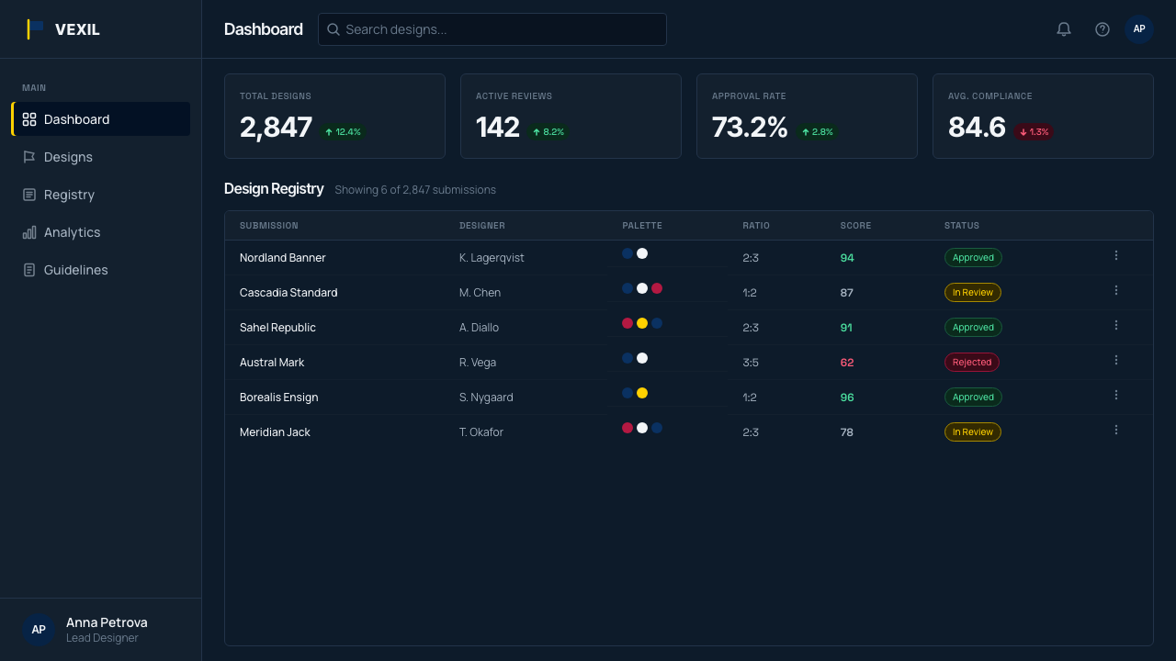1176x661 pixels.
Task: Click the Sahel Republic three-dot icon
Action: tap(1116, 325)
